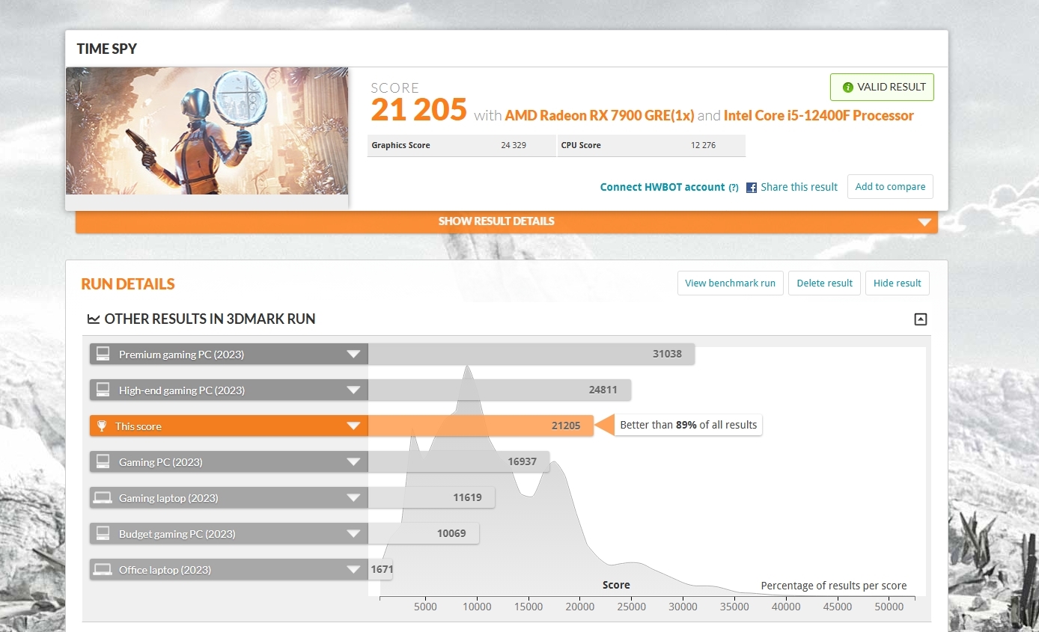
Task: Click the Budget gaming PC score value 10069
Action: 451,533
